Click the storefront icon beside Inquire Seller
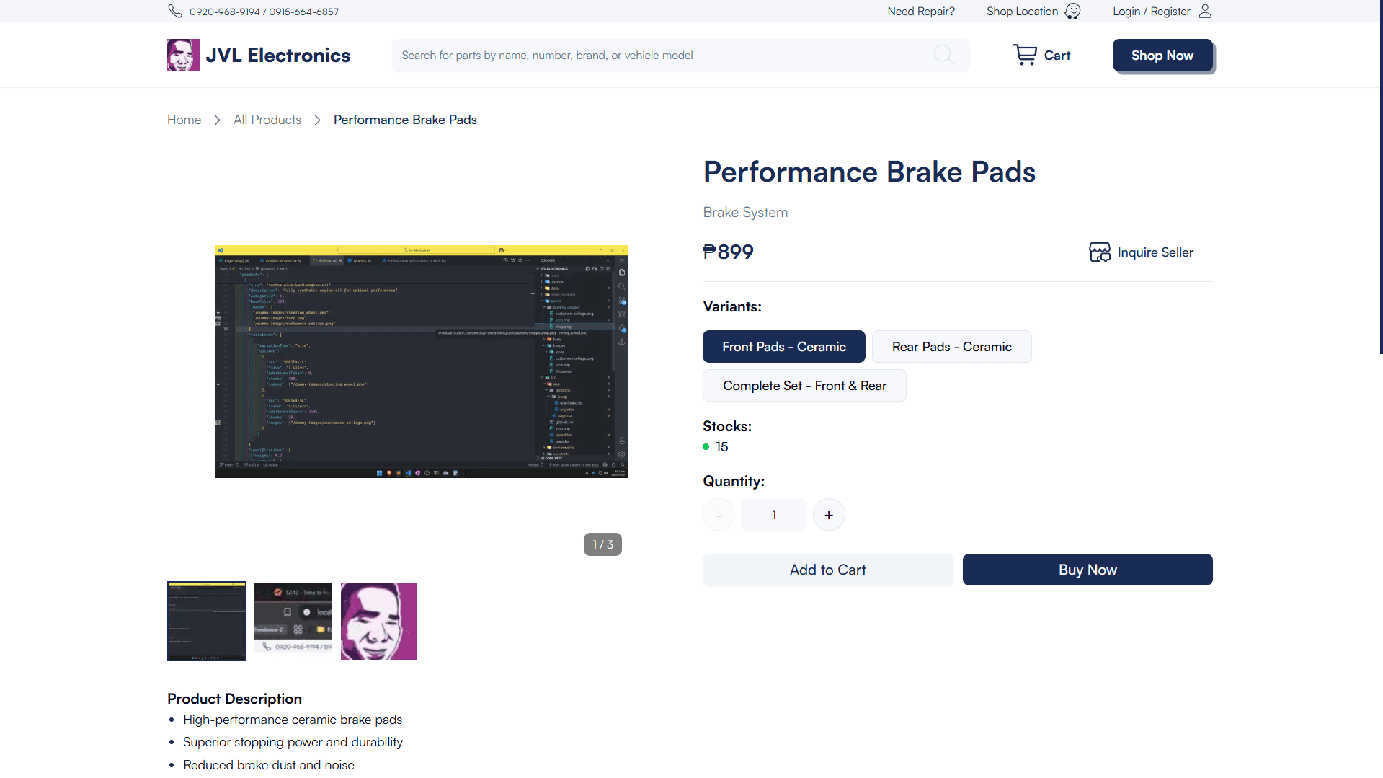 coord(1099,252)
